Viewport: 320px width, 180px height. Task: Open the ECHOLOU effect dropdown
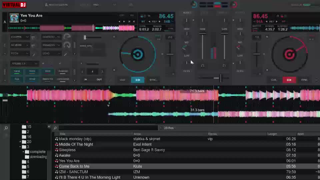tap(51, 37)
